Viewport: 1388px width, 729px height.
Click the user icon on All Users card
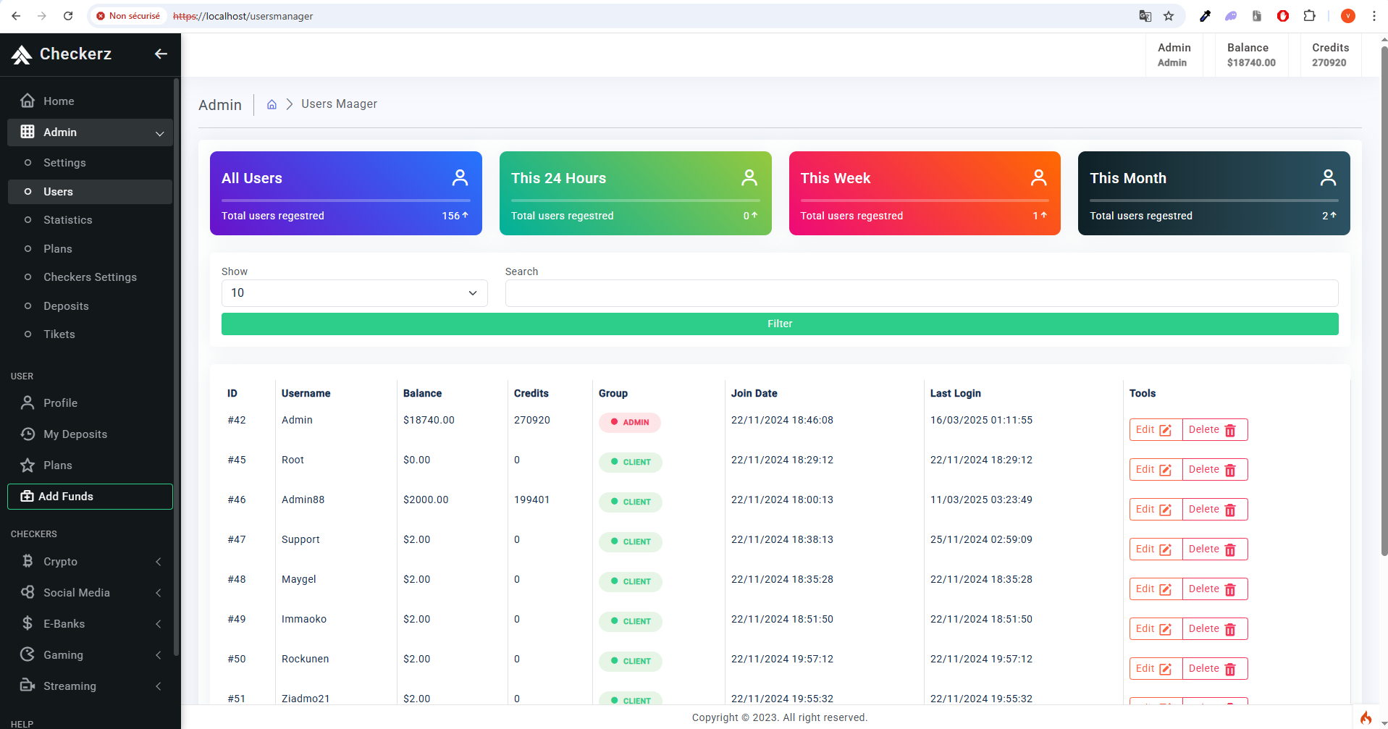(460, 178)
